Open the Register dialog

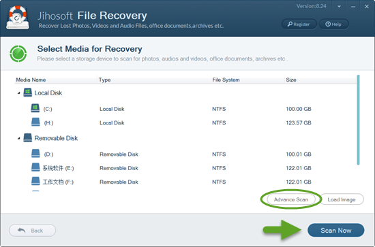299,24
